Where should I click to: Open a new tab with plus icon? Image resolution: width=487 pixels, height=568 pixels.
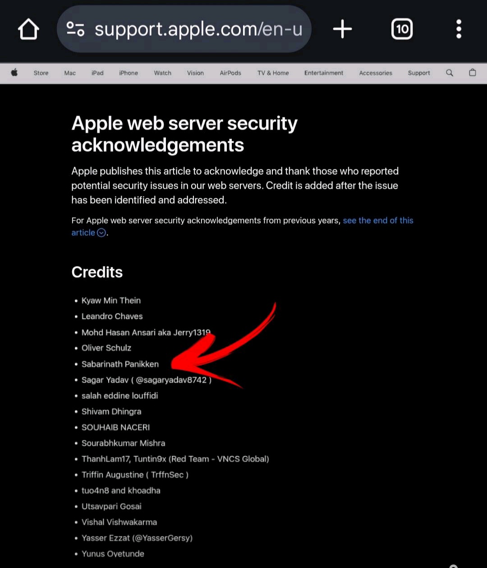tap(342, 29)
